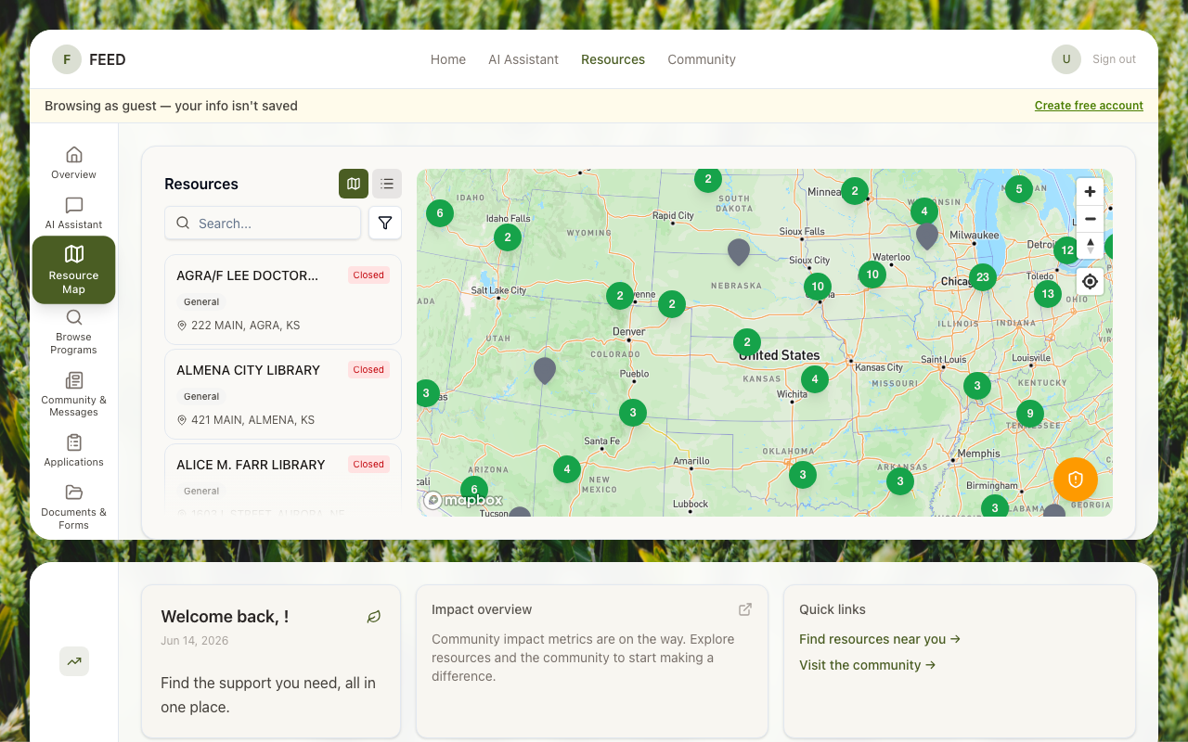
Task: Open the Home nav item
Action: pyautogui.click(x=448, y=59)
